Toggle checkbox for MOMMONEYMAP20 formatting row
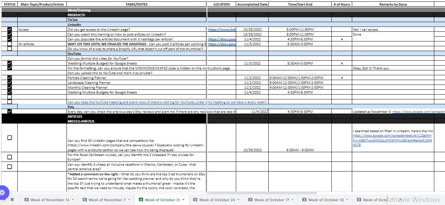Viewport: 445px width, 205px height. [9, 68]
